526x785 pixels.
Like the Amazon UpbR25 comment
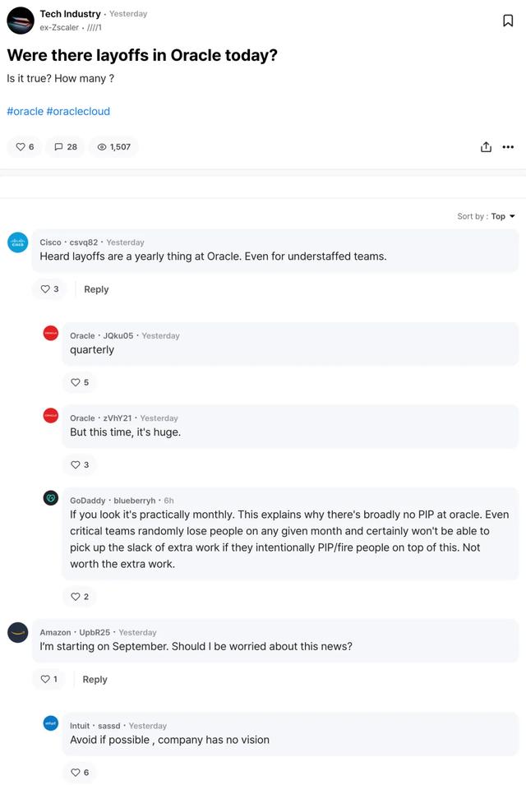coord(48,679)
